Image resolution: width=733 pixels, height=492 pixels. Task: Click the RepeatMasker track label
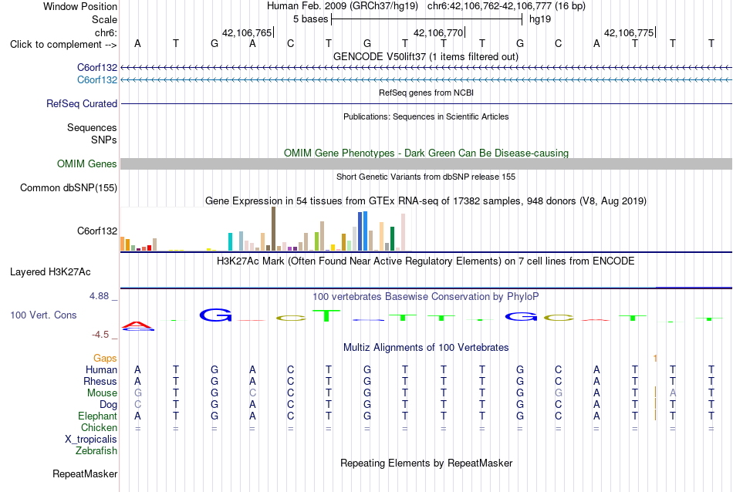click(85, 473)
